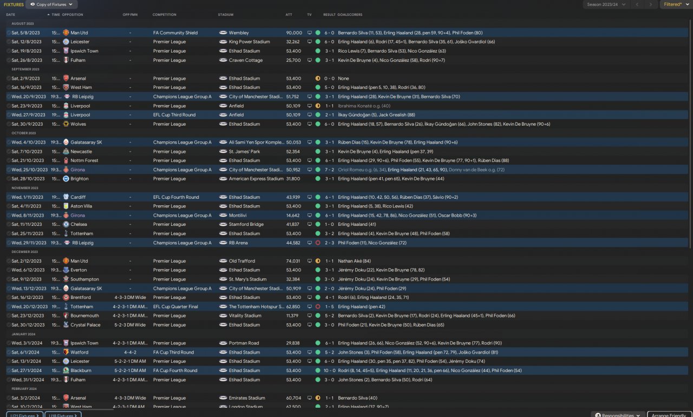
Task: Click the stadium icon beside Old Trafford
Action: 223,261
